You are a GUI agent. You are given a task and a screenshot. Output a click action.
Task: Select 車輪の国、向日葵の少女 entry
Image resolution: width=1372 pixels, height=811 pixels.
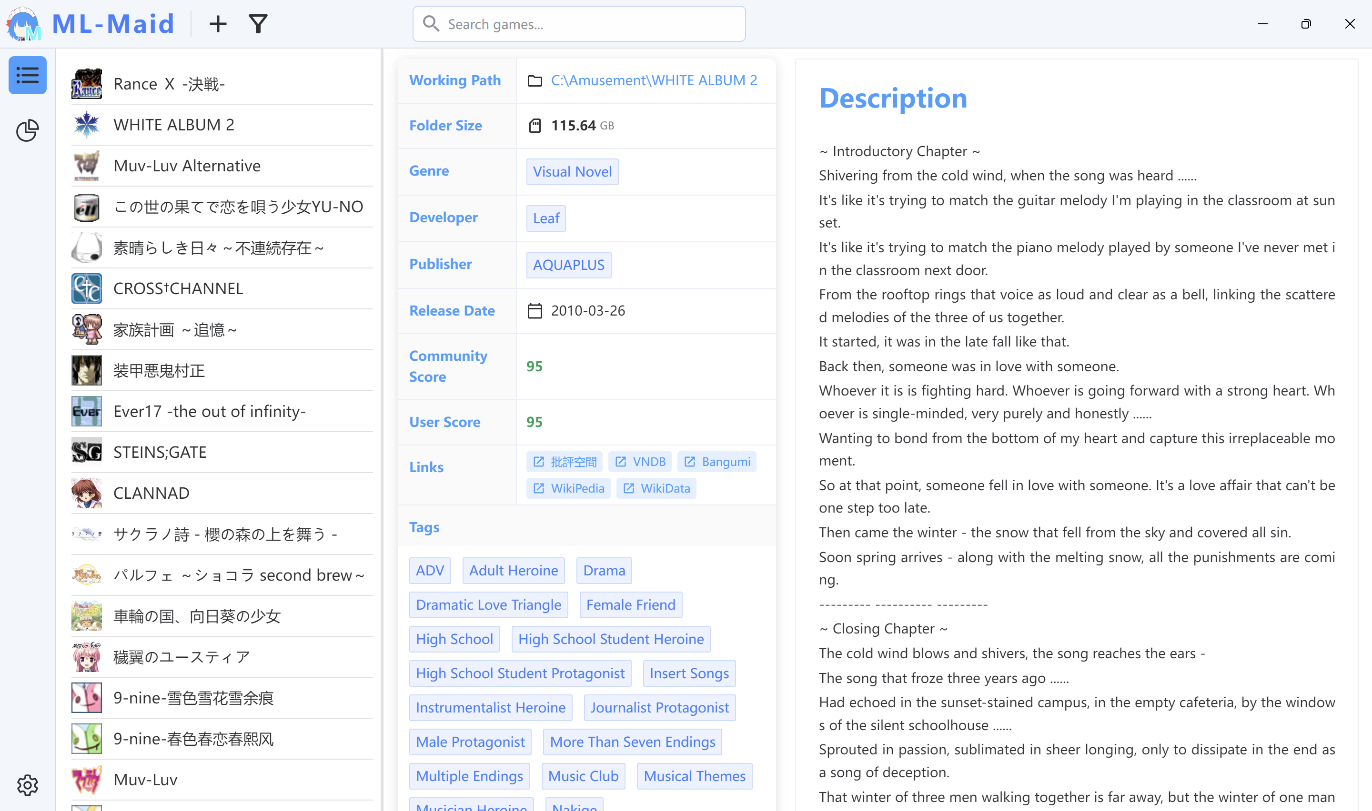point(222,616)
